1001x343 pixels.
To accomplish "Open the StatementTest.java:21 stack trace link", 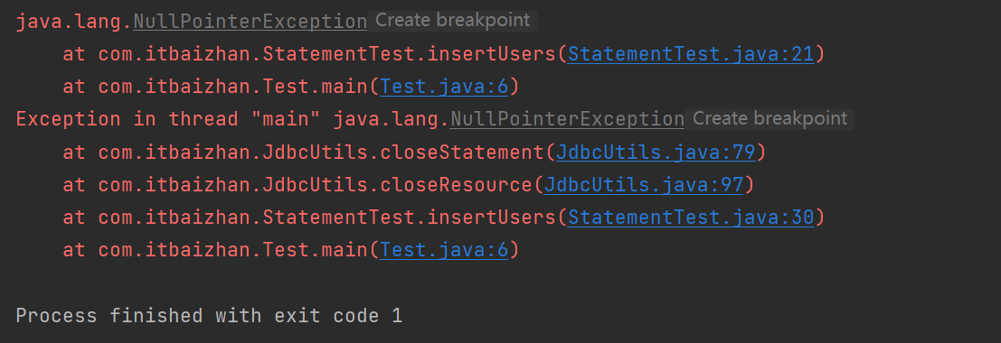I will pos(691,54).
